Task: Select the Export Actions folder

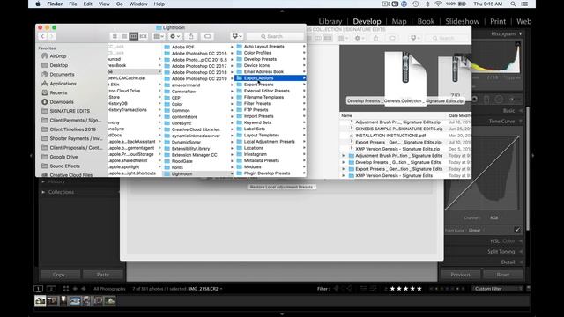Action: (x=271, y=78)
